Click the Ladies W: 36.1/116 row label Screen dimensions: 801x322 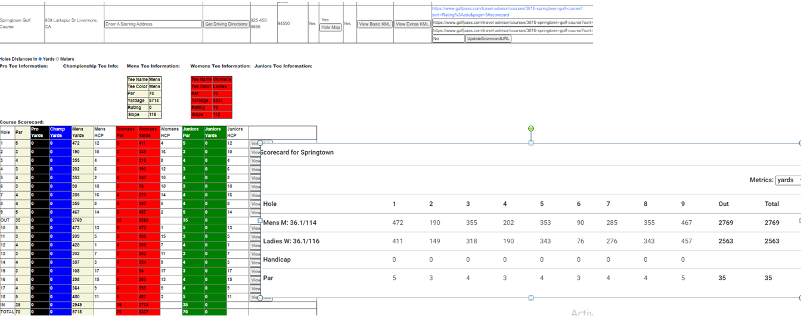(x=291, y=241)
